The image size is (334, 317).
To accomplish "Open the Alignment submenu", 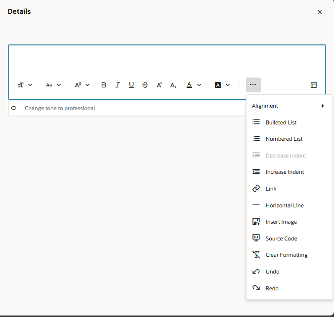I will coord(289,106).
